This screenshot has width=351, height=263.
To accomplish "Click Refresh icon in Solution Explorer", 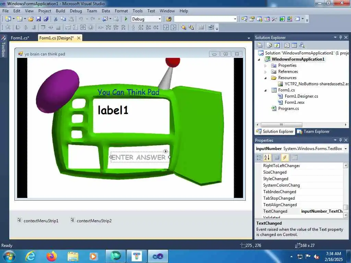I will coord(277,46).
